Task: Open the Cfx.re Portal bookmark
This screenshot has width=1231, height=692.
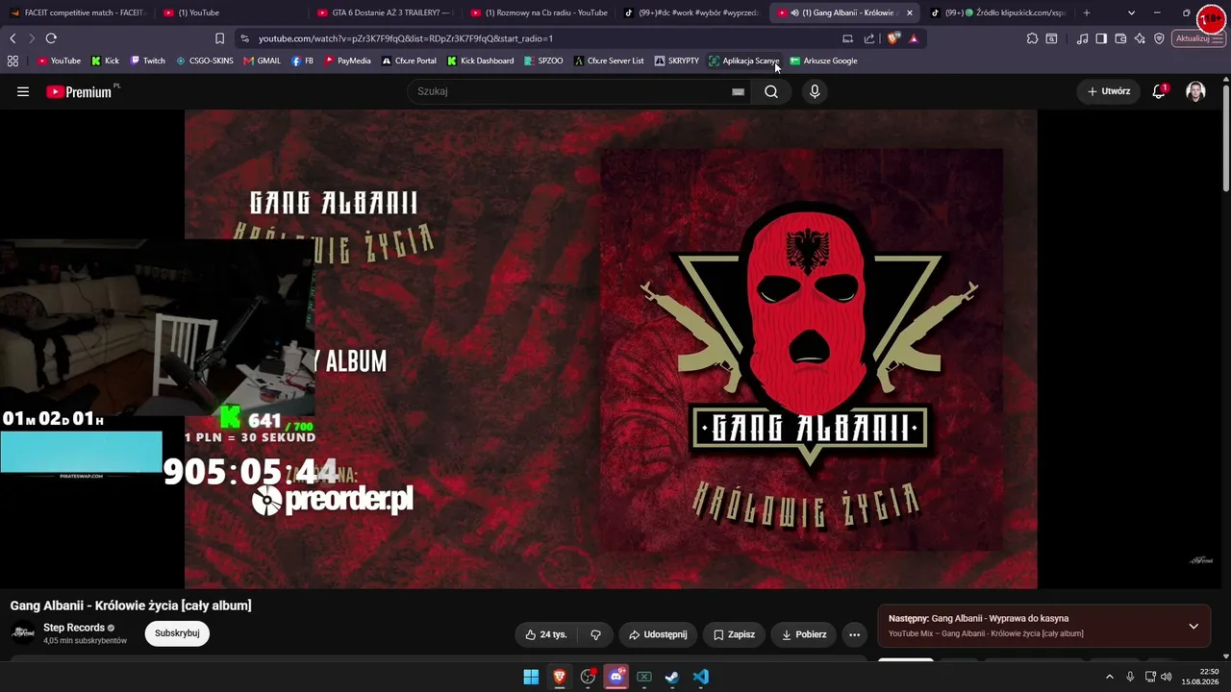Action: [409, 61]
